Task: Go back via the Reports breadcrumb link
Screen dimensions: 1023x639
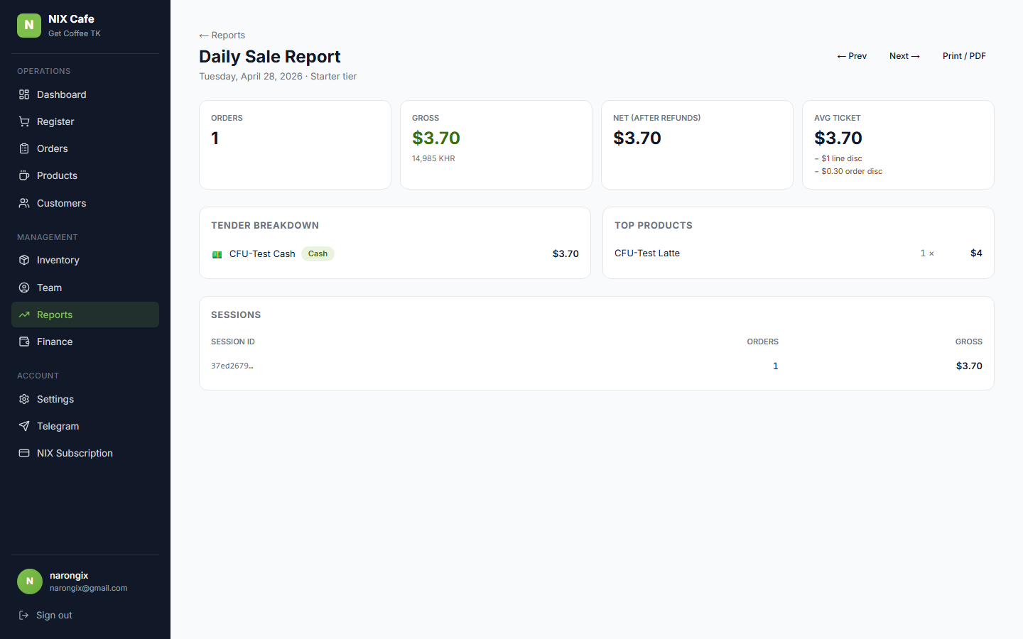Action: click(x=222, y=35)
